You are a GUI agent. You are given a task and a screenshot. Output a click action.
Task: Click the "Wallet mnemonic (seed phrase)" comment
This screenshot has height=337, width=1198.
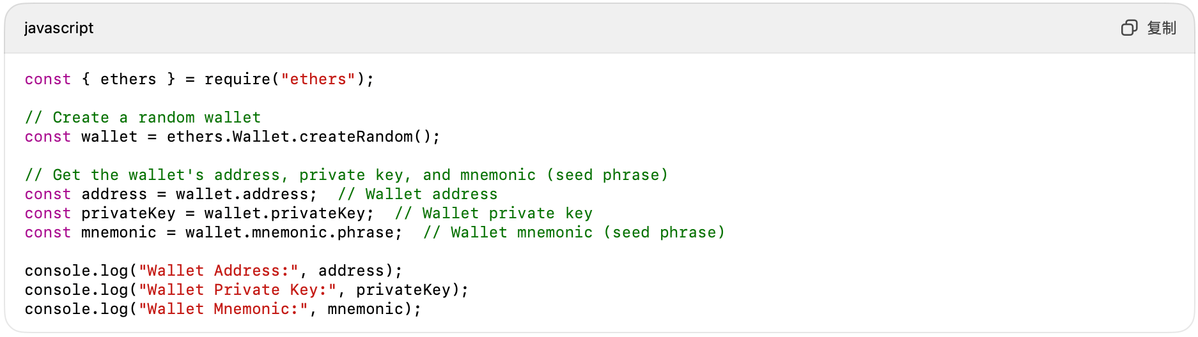pos(574,232)
